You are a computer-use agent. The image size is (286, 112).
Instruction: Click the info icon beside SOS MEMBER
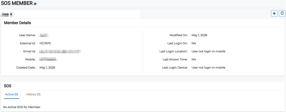tap(35, 4)
